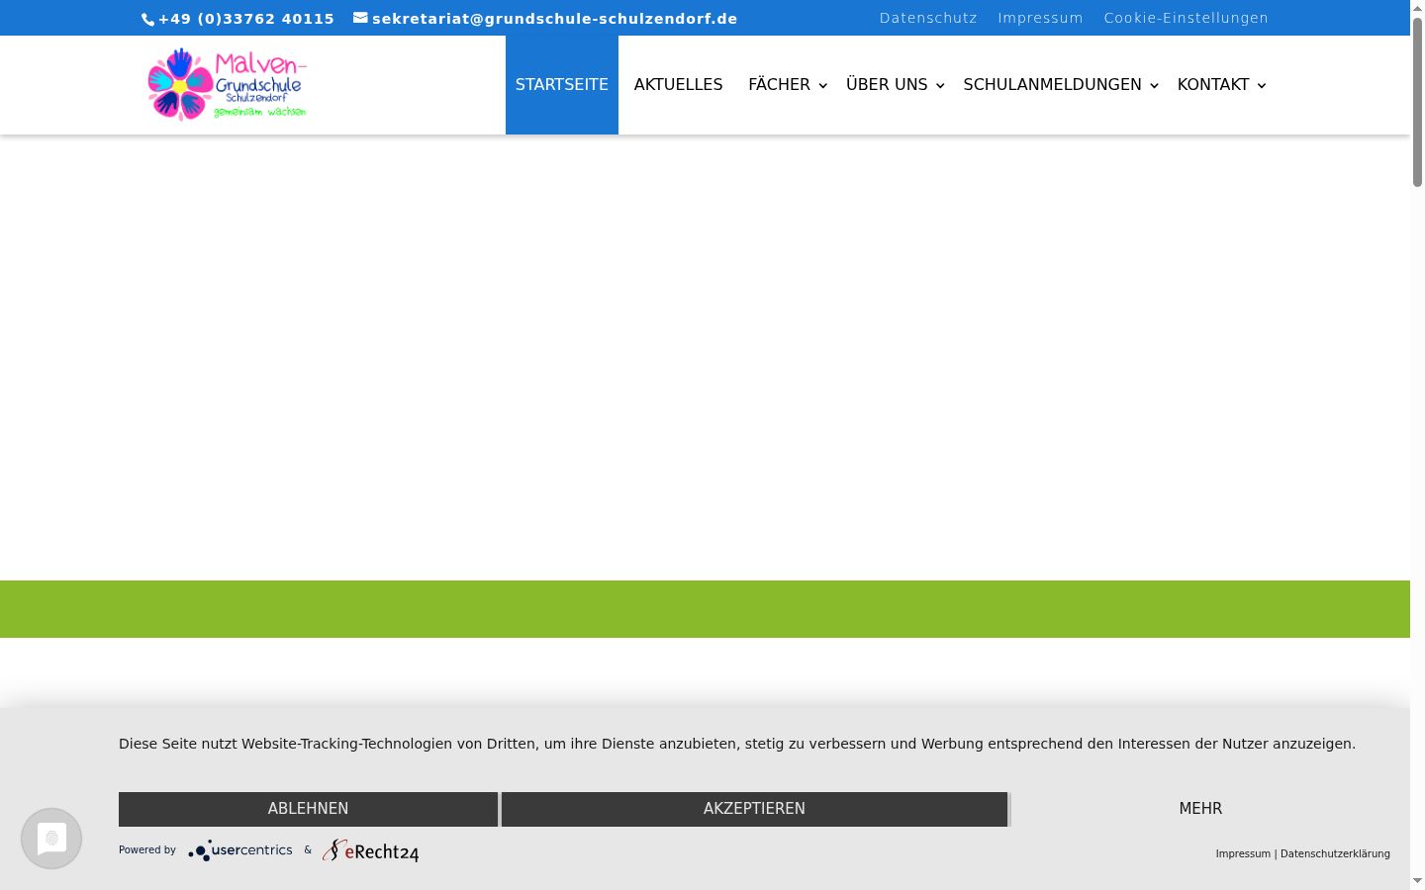Expand the ÜBER UNS dropdown chevron
The image size is (1425, 890).
click(x=940, y=86)
